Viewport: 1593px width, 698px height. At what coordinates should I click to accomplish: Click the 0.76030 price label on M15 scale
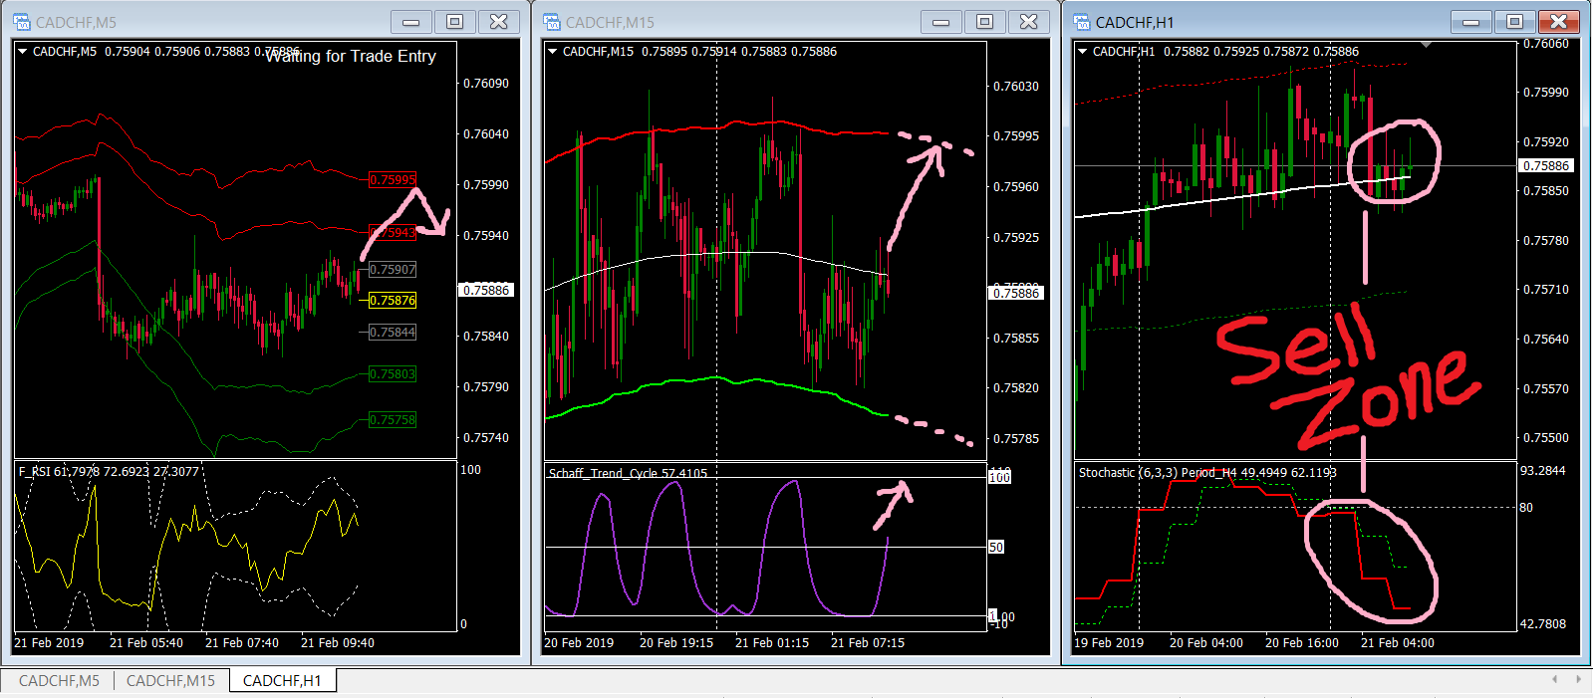pyautogui.click(x=1016, y=87)
